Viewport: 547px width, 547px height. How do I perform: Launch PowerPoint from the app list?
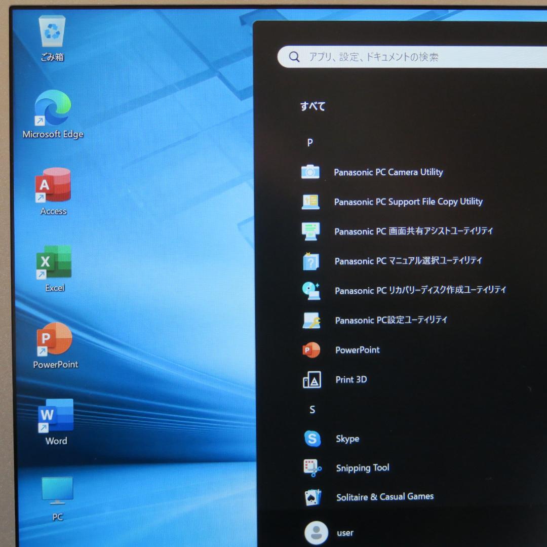coord(357,350)
